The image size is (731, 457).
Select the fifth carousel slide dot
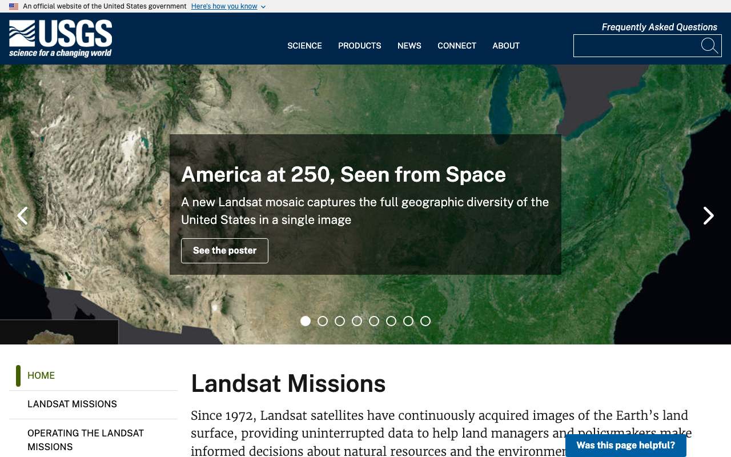374,321
